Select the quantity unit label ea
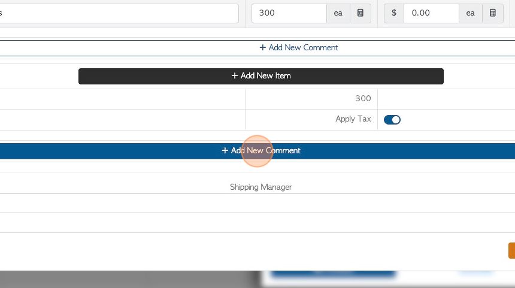The image size is (515, 288). [338, 13]
